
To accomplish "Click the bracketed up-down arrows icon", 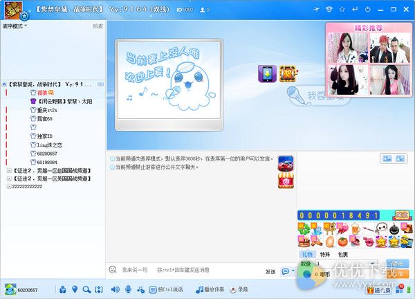I will point(99,289).
